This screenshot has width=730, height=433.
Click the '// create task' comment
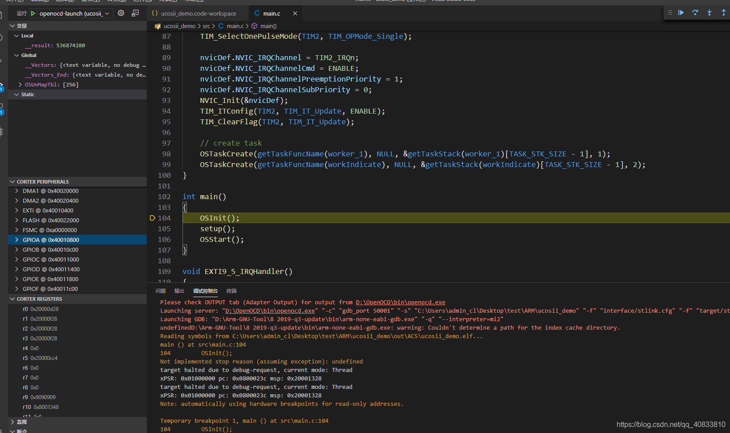[231, 143]
